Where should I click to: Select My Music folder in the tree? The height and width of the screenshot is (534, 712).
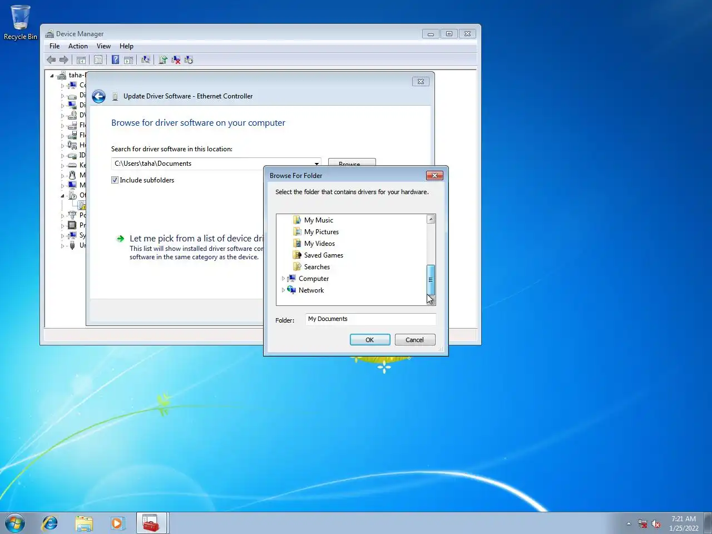coord(318,220)
